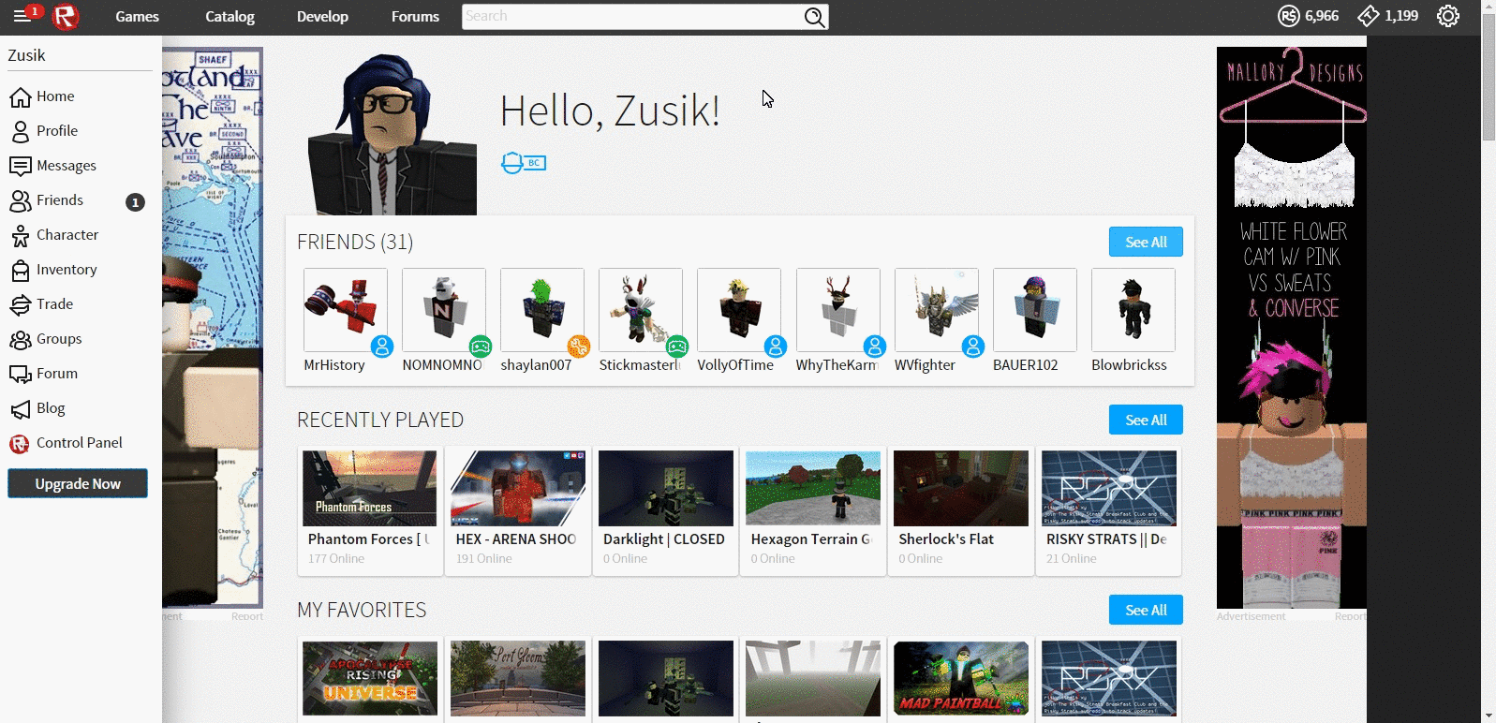
Task: Click the MY FAVORITES heading
Action: (362, 610)
